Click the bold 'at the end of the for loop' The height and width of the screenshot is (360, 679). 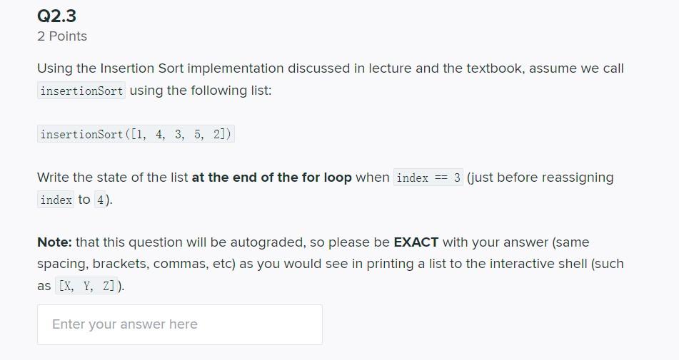(271, 178)
